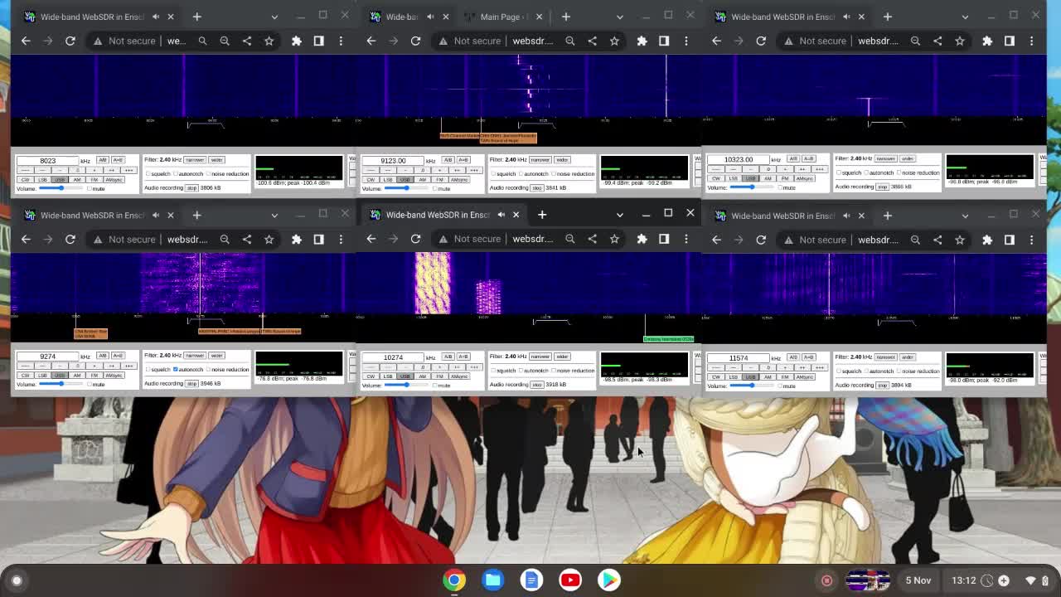The width and height of the screenshot is (1061, 597).
Task: Mute the tab audio in the 8023 kHz window
Action: click(x=155, y=17)
